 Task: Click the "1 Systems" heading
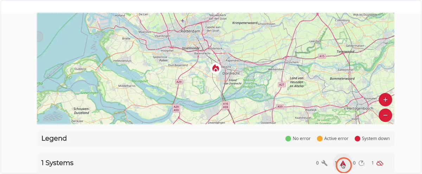point(57,163)
